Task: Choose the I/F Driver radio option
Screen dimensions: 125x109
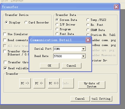Action: [x=57, y=24]
